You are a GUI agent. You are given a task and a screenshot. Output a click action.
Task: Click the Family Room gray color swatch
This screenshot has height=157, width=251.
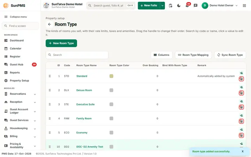pos(112,118)
